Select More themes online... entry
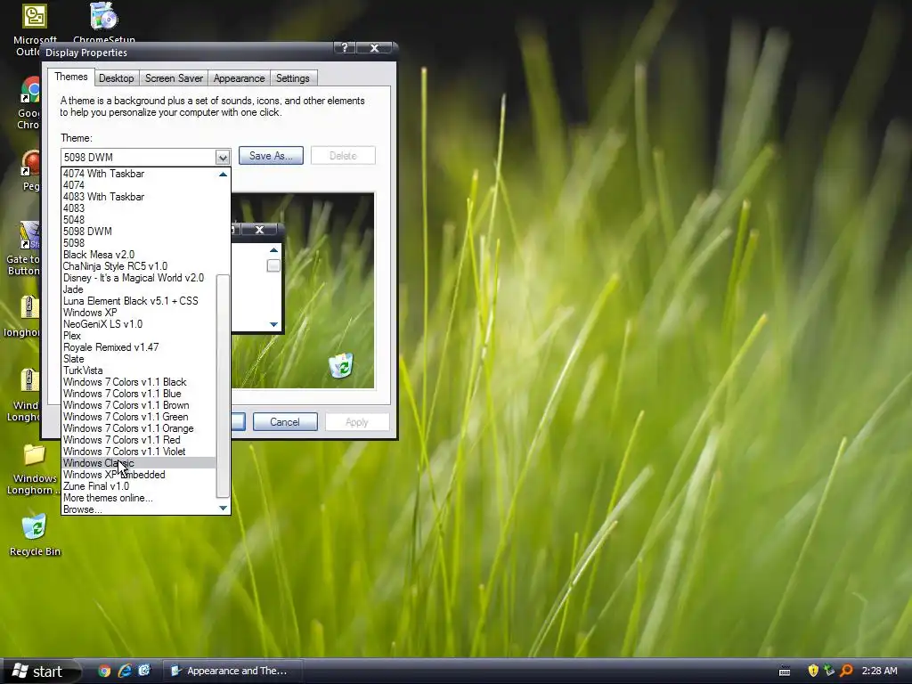 138,498
